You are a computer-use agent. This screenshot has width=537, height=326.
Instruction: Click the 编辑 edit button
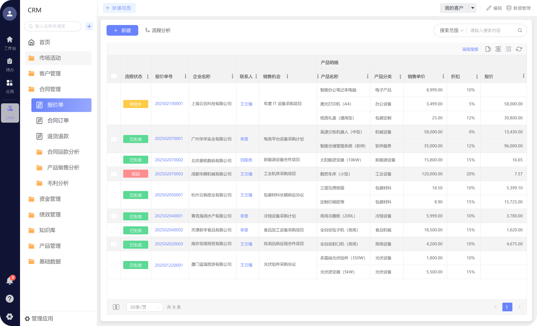point(494,8)
